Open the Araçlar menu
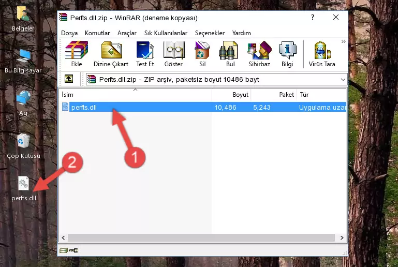This screenshot has height=267, width=398. [127, 33]
